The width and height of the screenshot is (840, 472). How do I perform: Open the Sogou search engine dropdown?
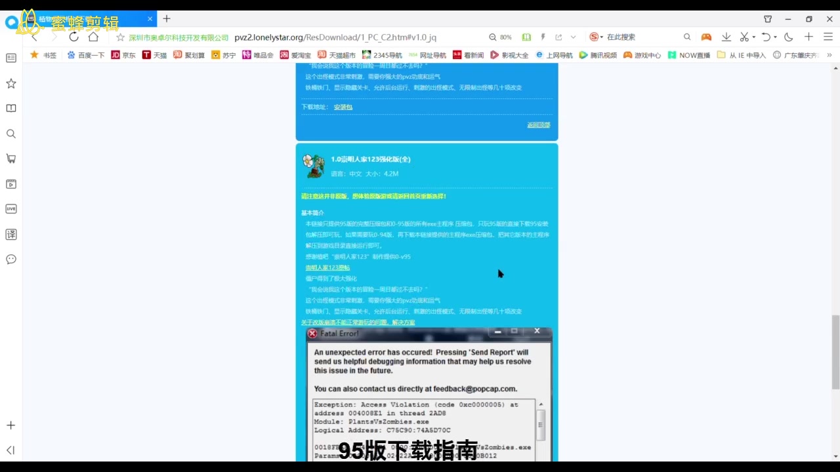point(596,37)
